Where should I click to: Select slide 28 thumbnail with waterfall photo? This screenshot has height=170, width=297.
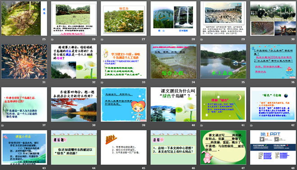click(174, 18)
